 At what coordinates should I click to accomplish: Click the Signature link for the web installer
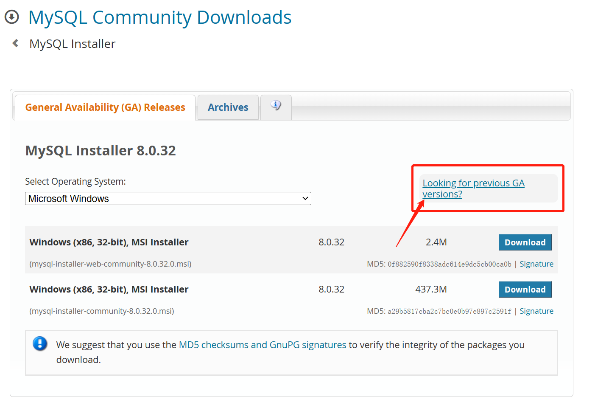pos(536,263)
